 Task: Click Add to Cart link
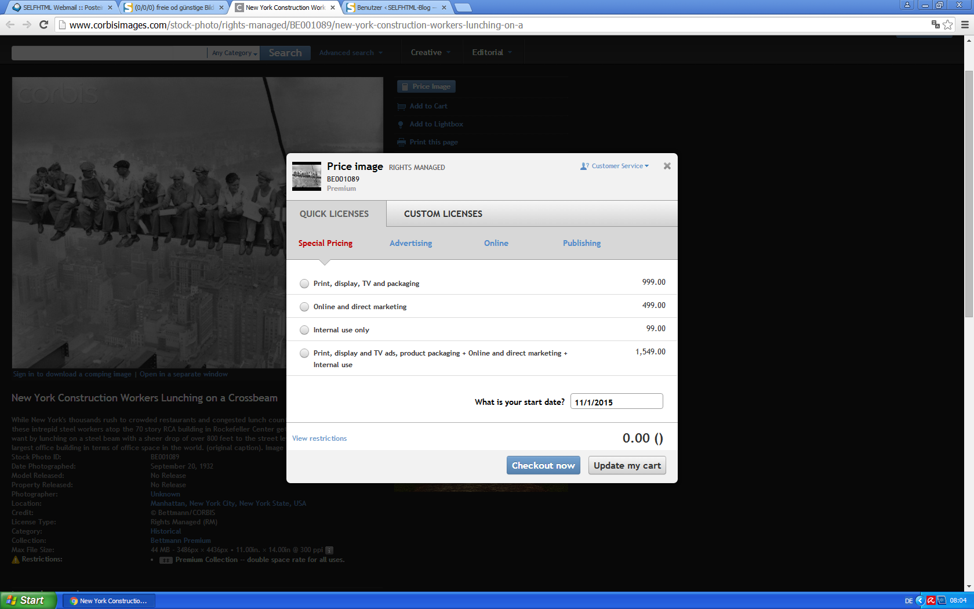pyautogui.click(x=428, y=106)
